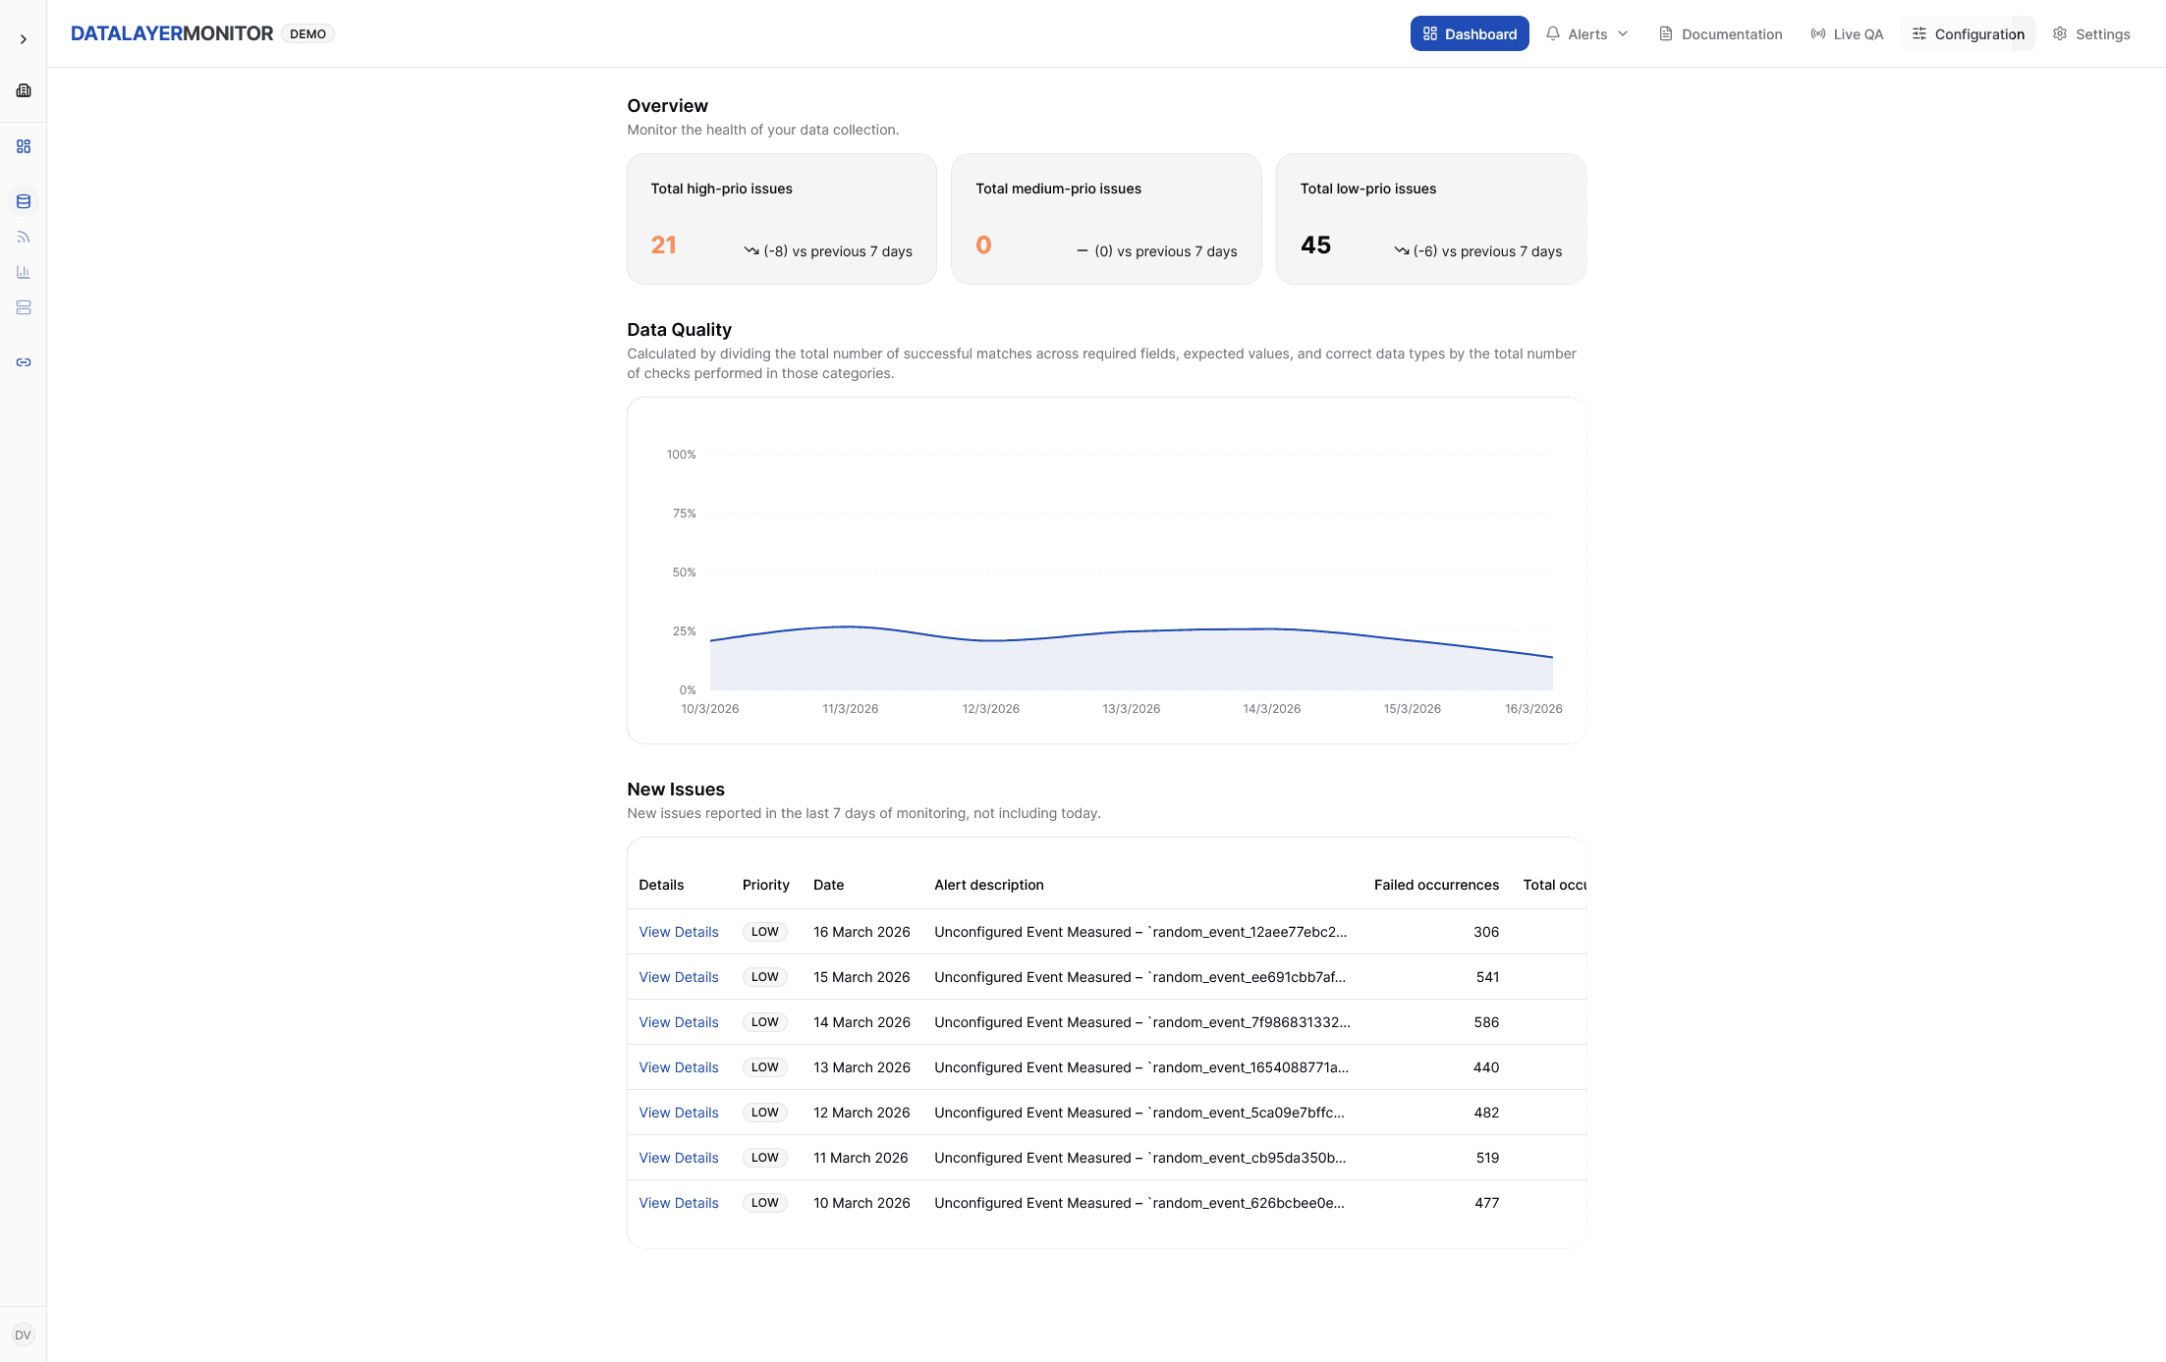Switch to Live QA
Screen dimensions: 2166x1362
1847,33
